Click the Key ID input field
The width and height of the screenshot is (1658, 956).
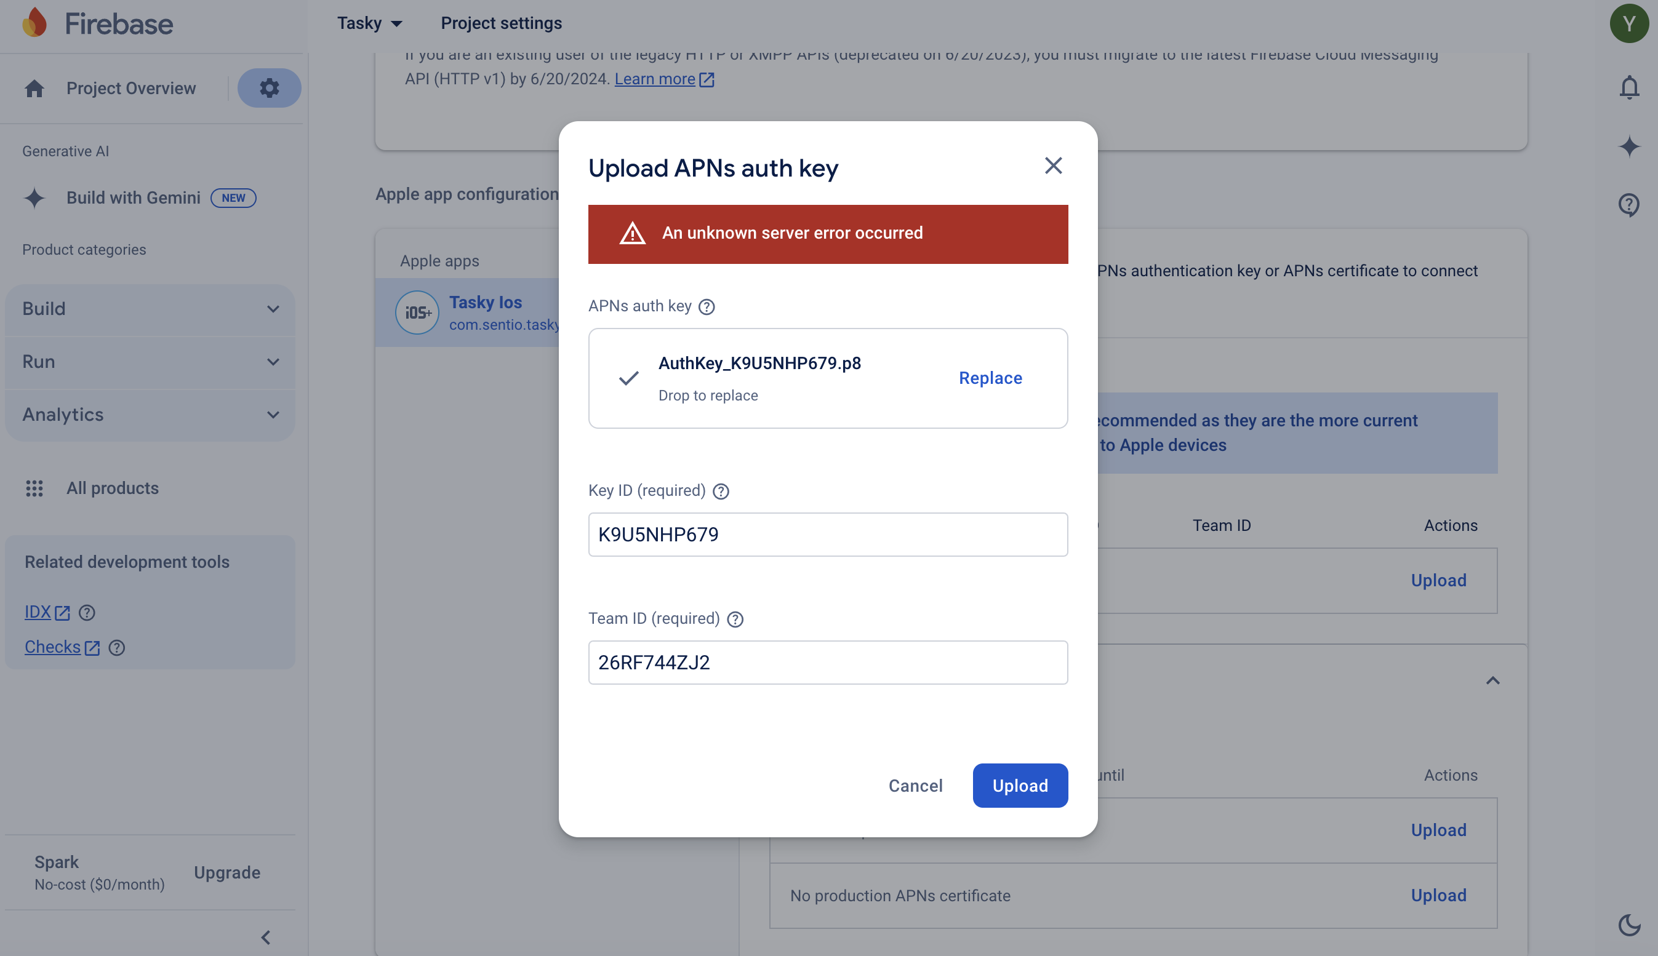click(x=828, y=535)
